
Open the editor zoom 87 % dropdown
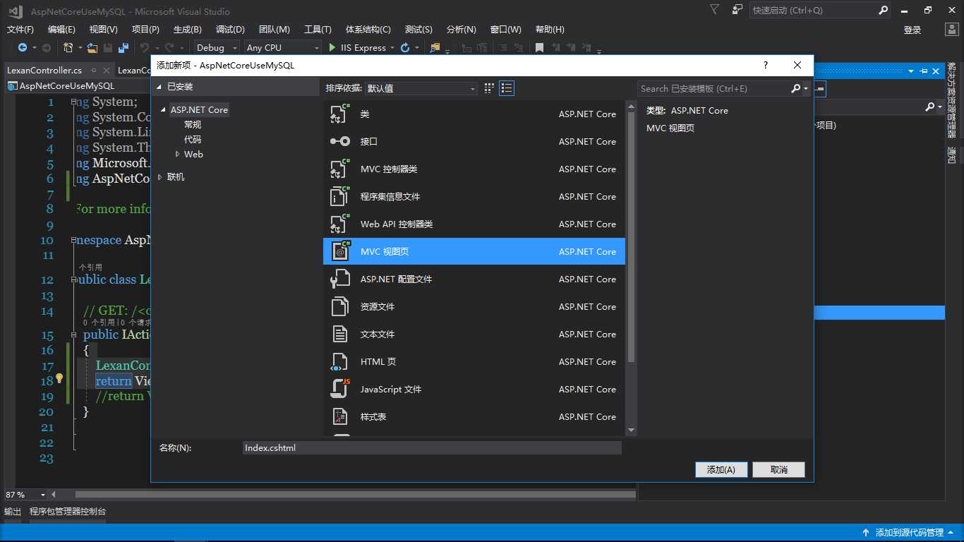pyautogui.click(x=43, y=495)
